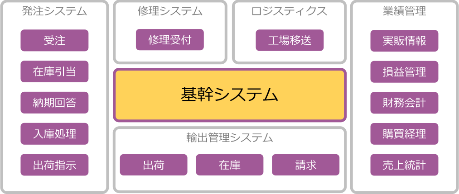Open the 実販情報 box
This screenshot has width=459, height=194.
click(404, 41)
